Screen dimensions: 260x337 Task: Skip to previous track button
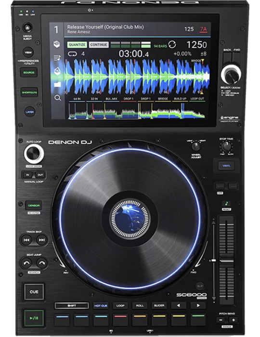tap(26, 240)
